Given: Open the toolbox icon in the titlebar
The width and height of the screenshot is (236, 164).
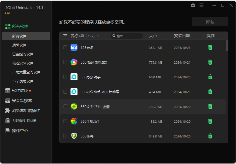Looking at the screenshot, I should pos(193,5).
